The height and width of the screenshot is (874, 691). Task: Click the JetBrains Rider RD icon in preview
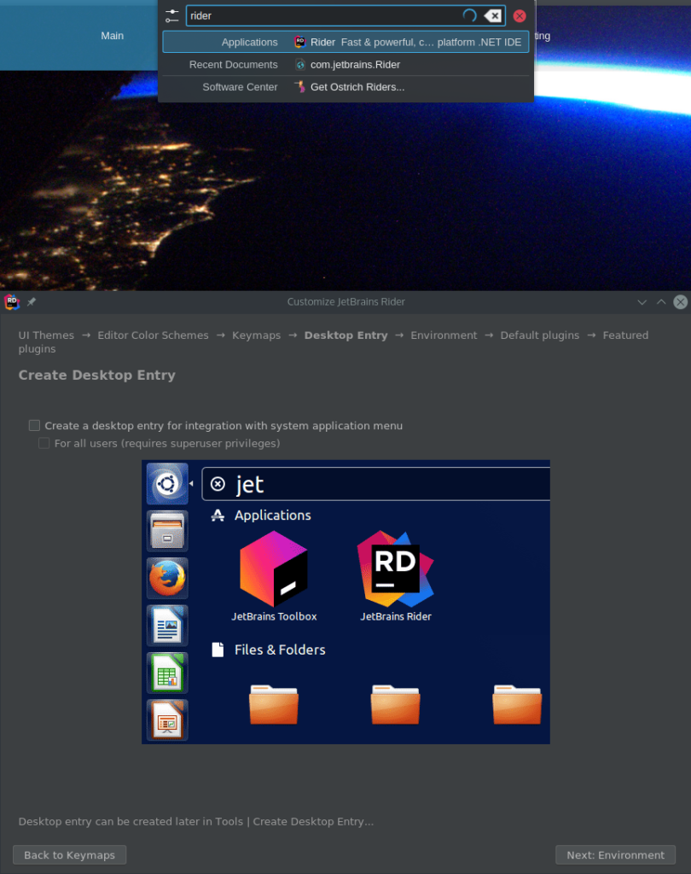(396, 568)
